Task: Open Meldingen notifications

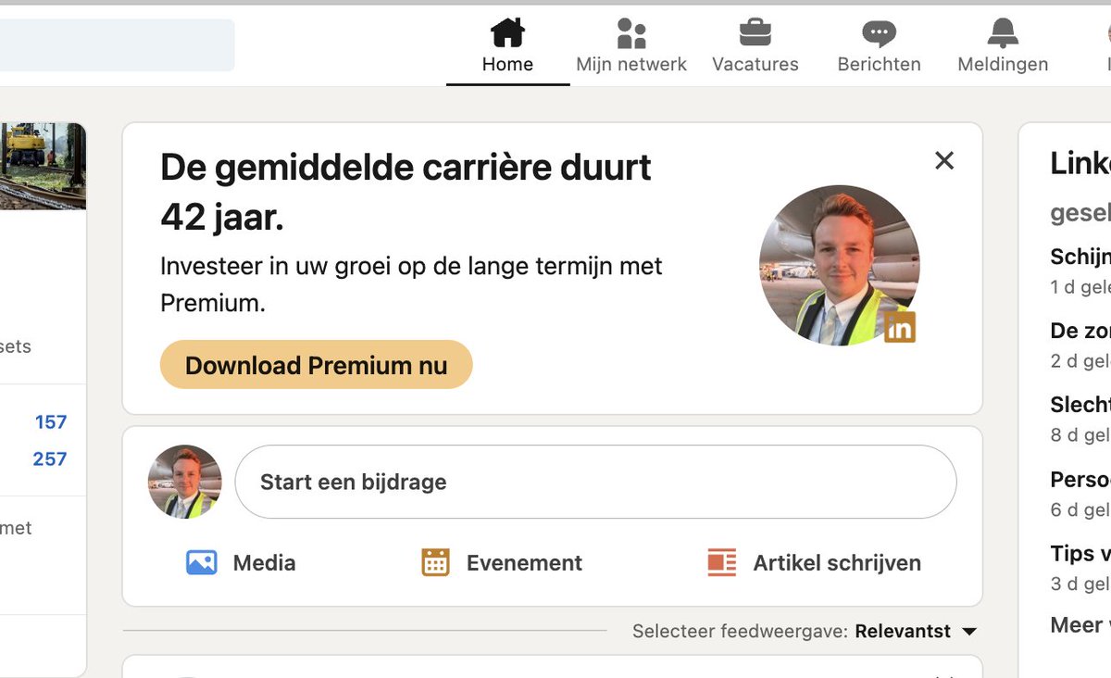Action: (x=1003, y=46)
